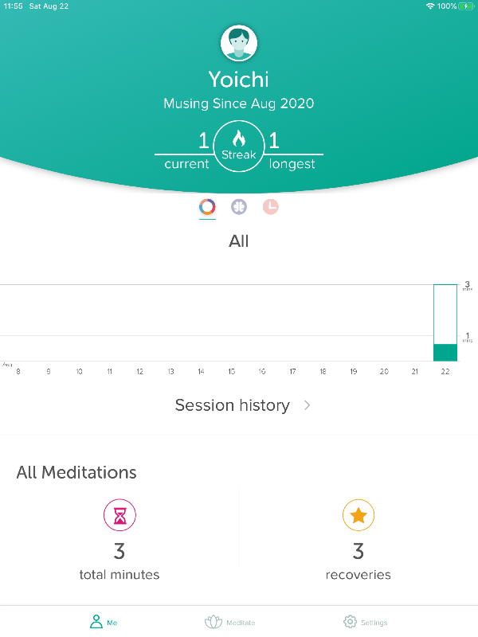478x637 pixels.
Task: Switch to the Meditate tab
Action: point(229,622)
